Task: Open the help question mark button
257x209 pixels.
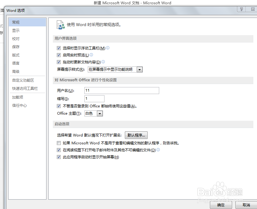Action: 241,9
